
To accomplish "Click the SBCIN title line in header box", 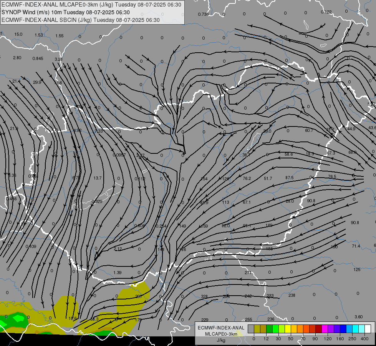I will [81, 20].
